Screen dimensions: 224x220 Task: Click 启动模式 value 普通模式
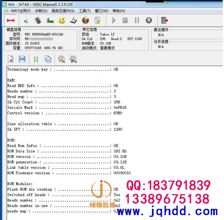point(107,48)
